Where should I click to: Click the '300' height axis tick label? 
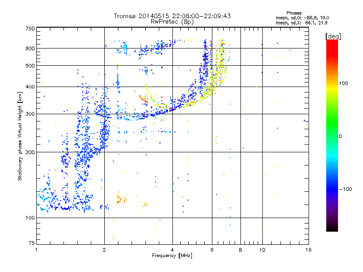tap(30, 114)
